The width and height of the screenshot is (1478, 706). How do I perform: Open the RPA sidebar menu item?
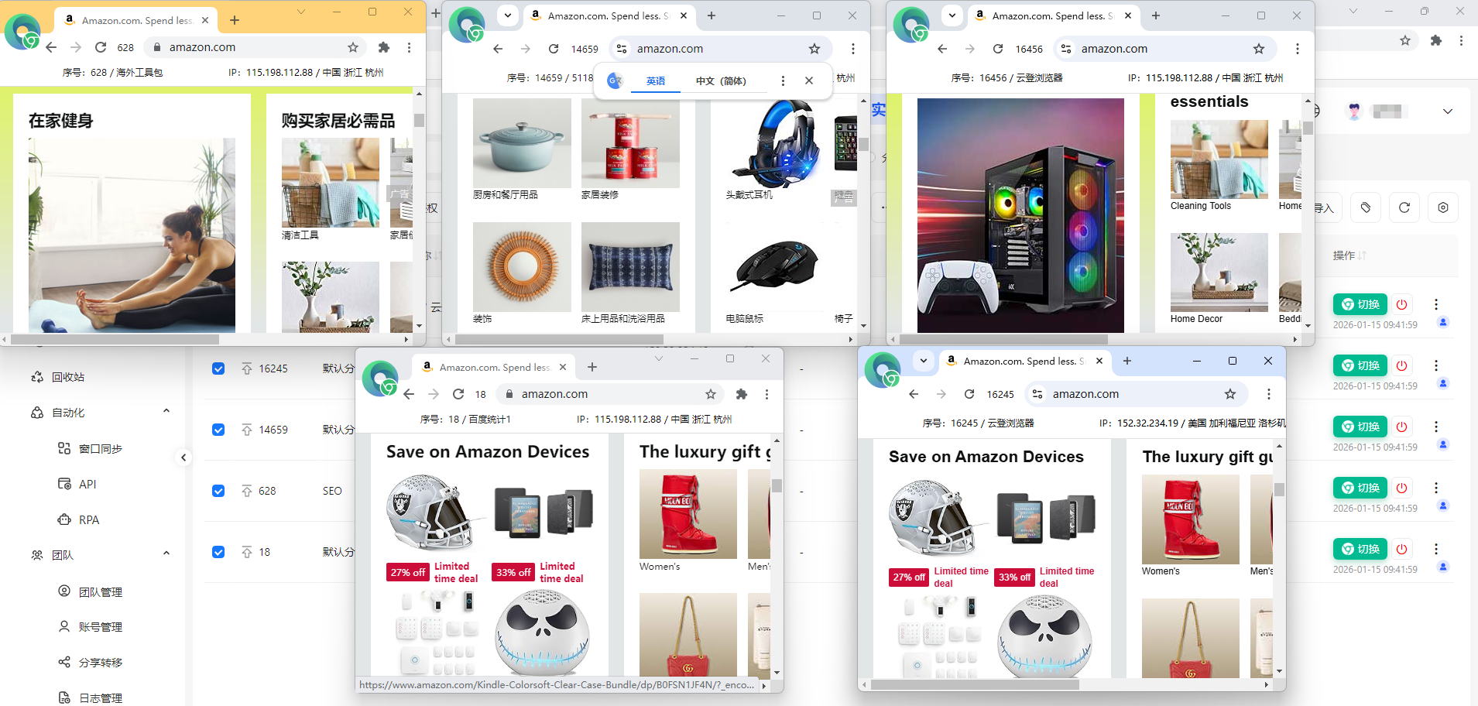(88, 519)
